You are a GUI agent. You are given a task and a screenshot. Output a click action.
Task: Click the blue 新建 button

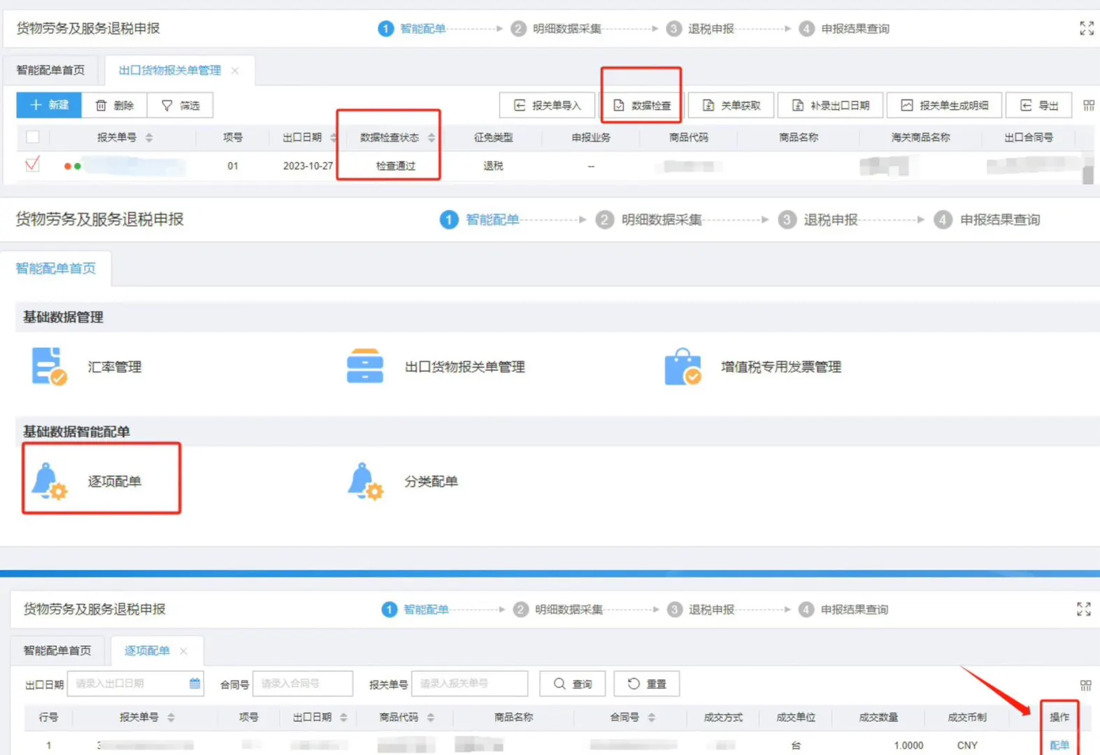point(49,105)
